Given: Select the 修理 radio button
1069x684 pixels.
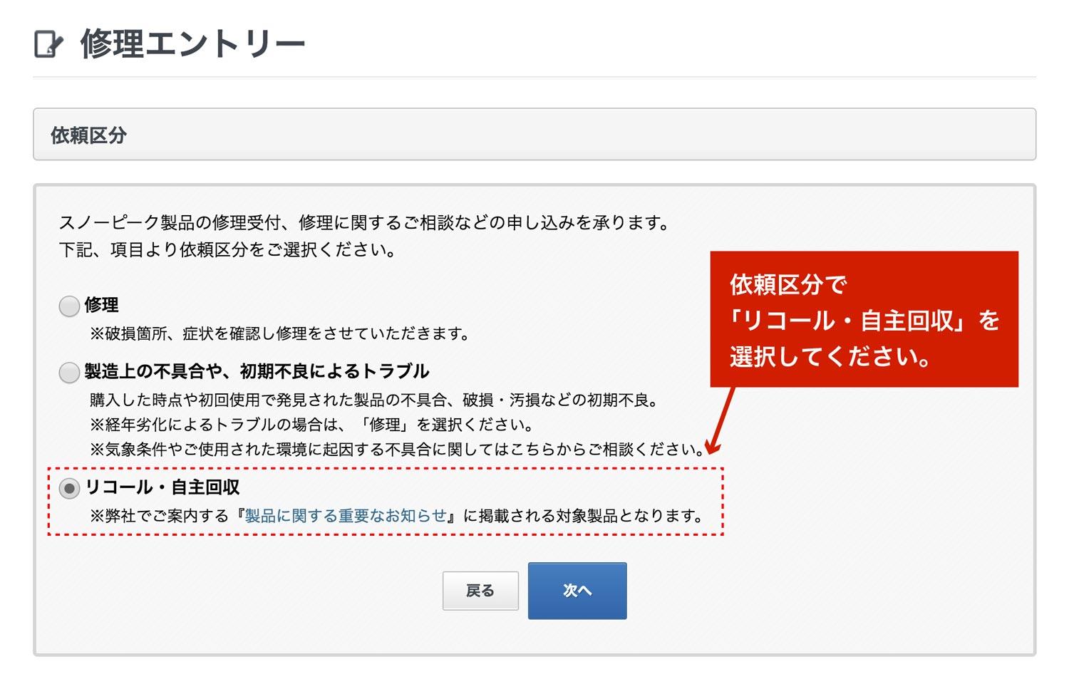Looking at the screenshot, I should (x=69, y=306).
